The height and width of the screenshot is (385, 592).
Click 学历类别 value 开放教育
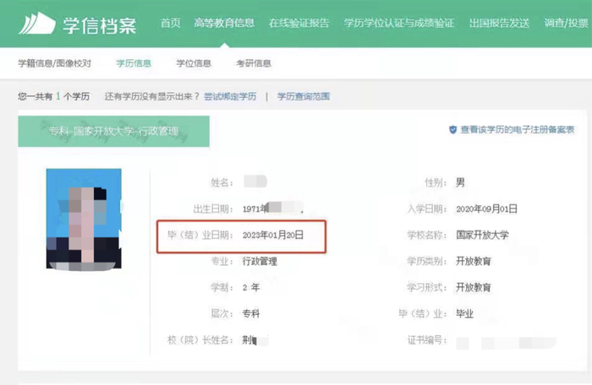(474, 261)
